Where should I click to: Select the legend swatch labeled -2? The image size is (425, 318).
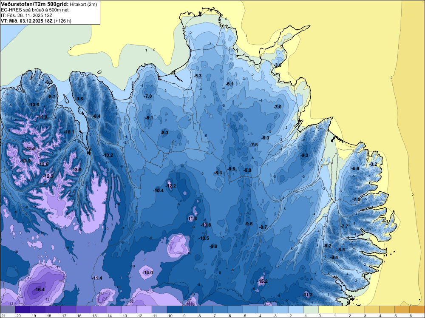pyautogui.click(x=296, y=309)
